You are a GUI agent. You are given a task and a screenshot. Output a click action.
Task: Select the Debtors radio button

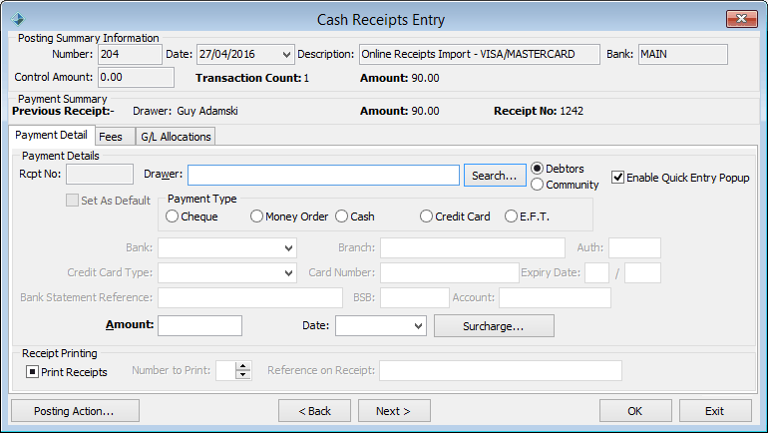[x=538, y=168]
